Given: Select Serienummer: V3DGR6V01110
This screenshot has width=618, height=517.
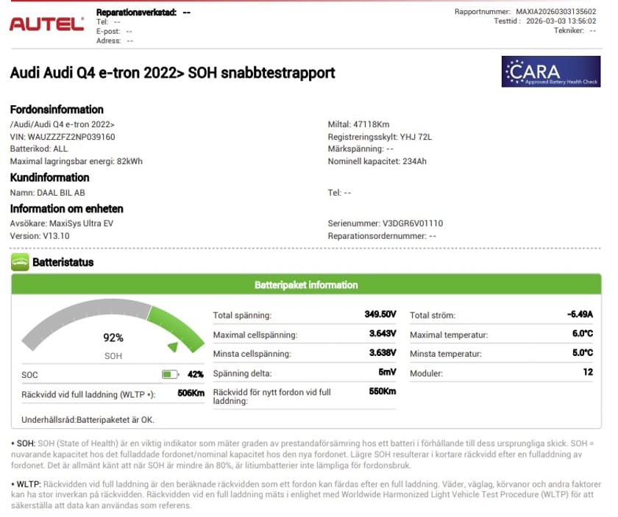Looking at the screenshot, I should tap(385, 224).
